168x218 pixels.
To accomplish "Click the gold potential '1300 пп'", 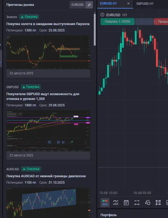I will coord(30,30).
